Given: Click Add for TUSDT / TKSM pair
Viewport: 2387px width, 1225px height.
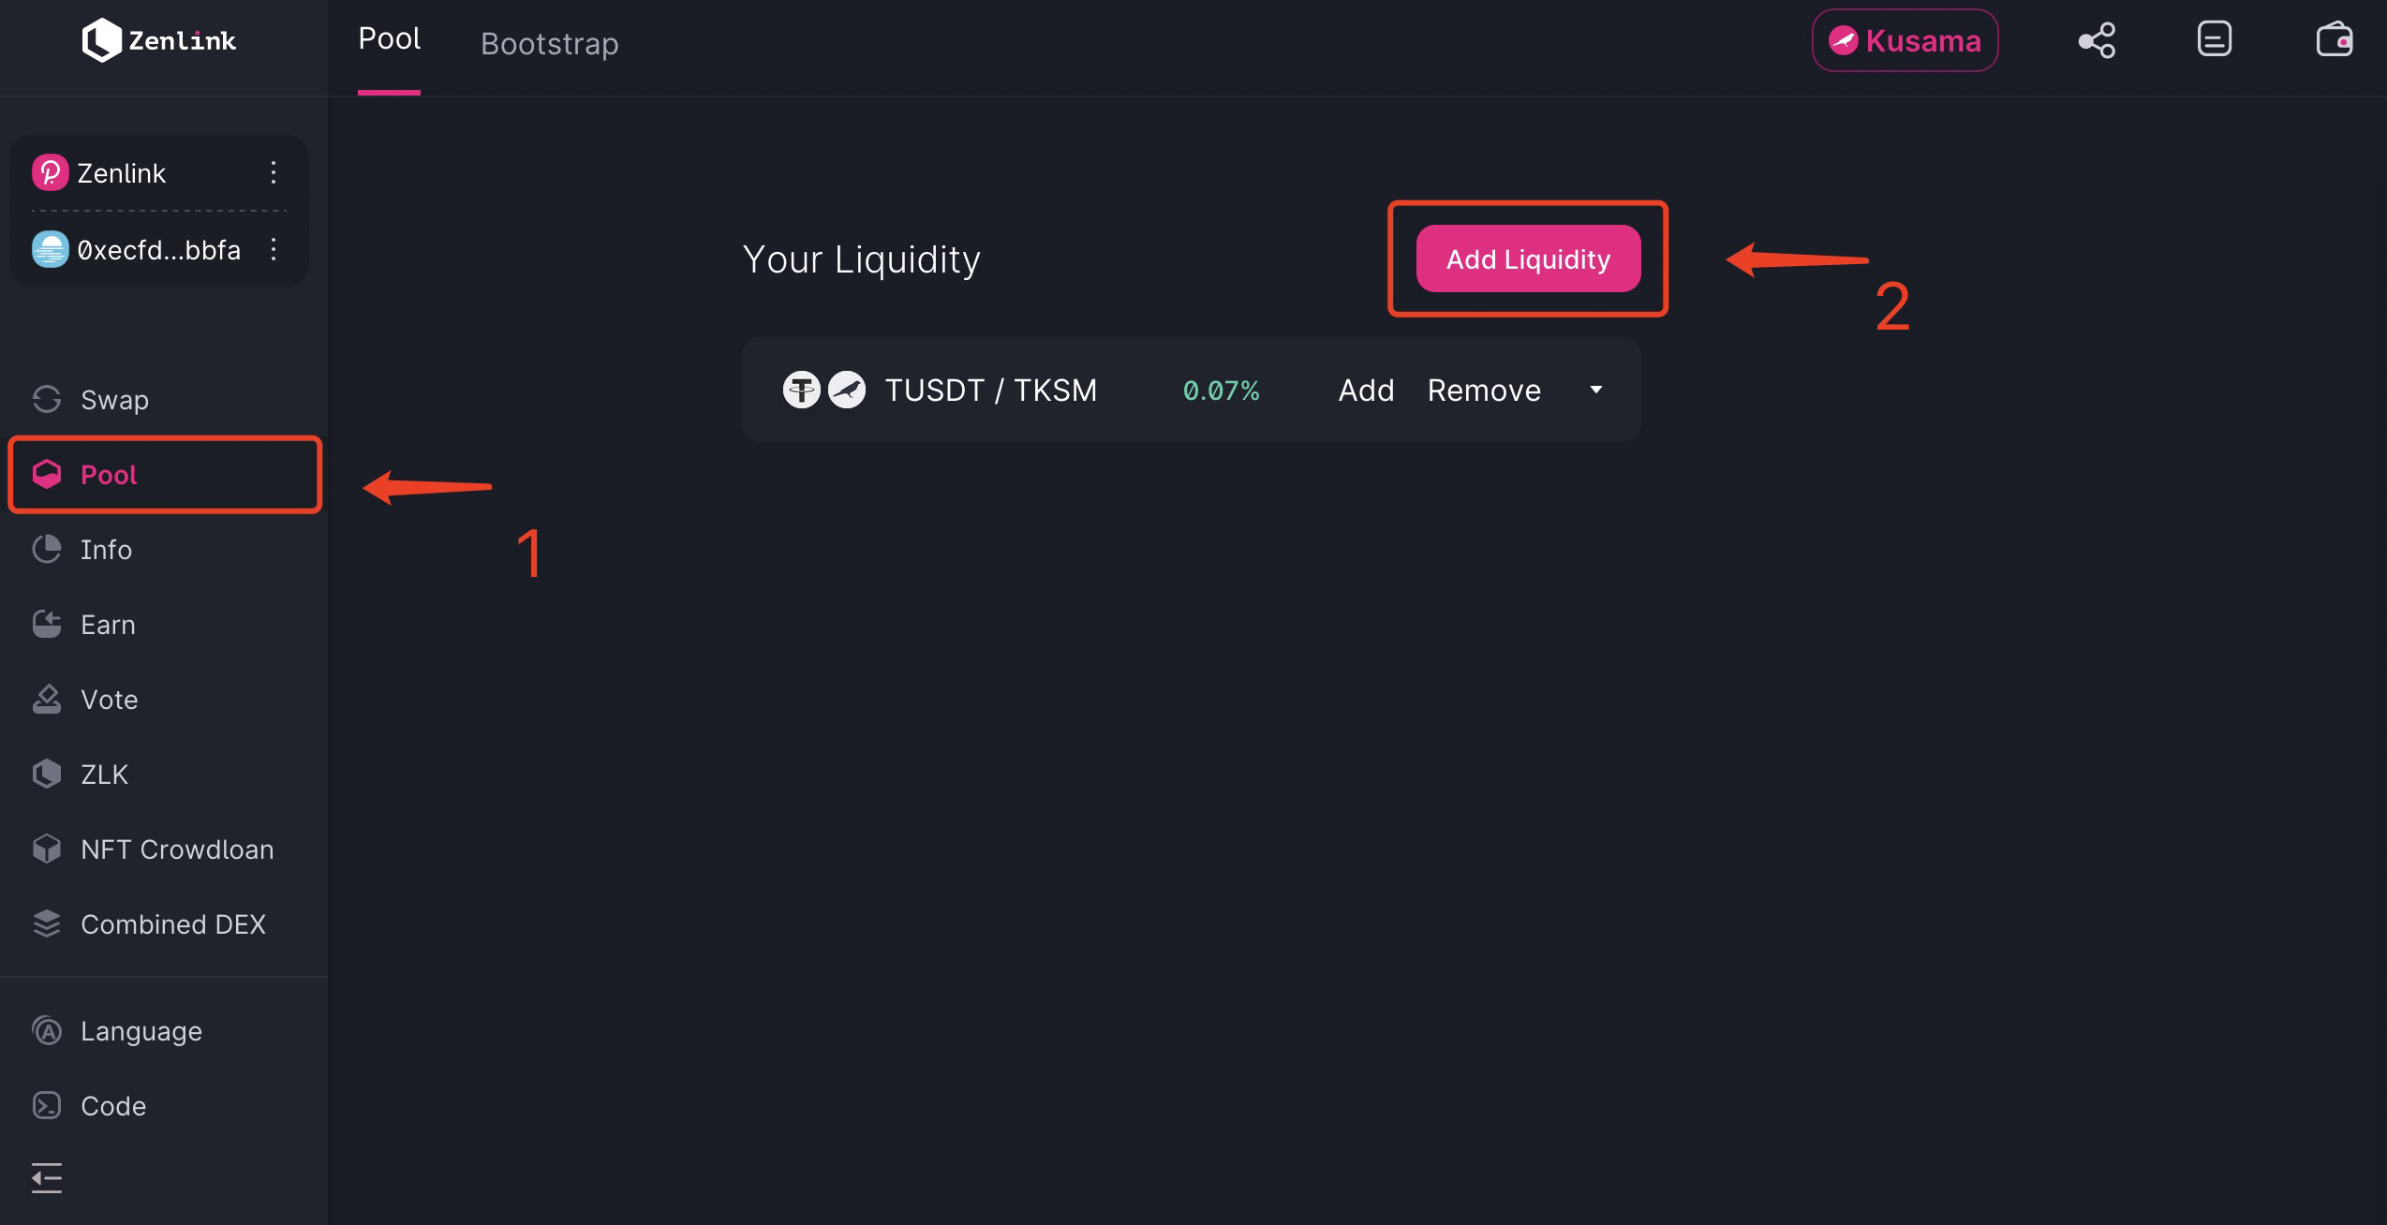Looking at the screenshot, I should tap(1366, 390).
